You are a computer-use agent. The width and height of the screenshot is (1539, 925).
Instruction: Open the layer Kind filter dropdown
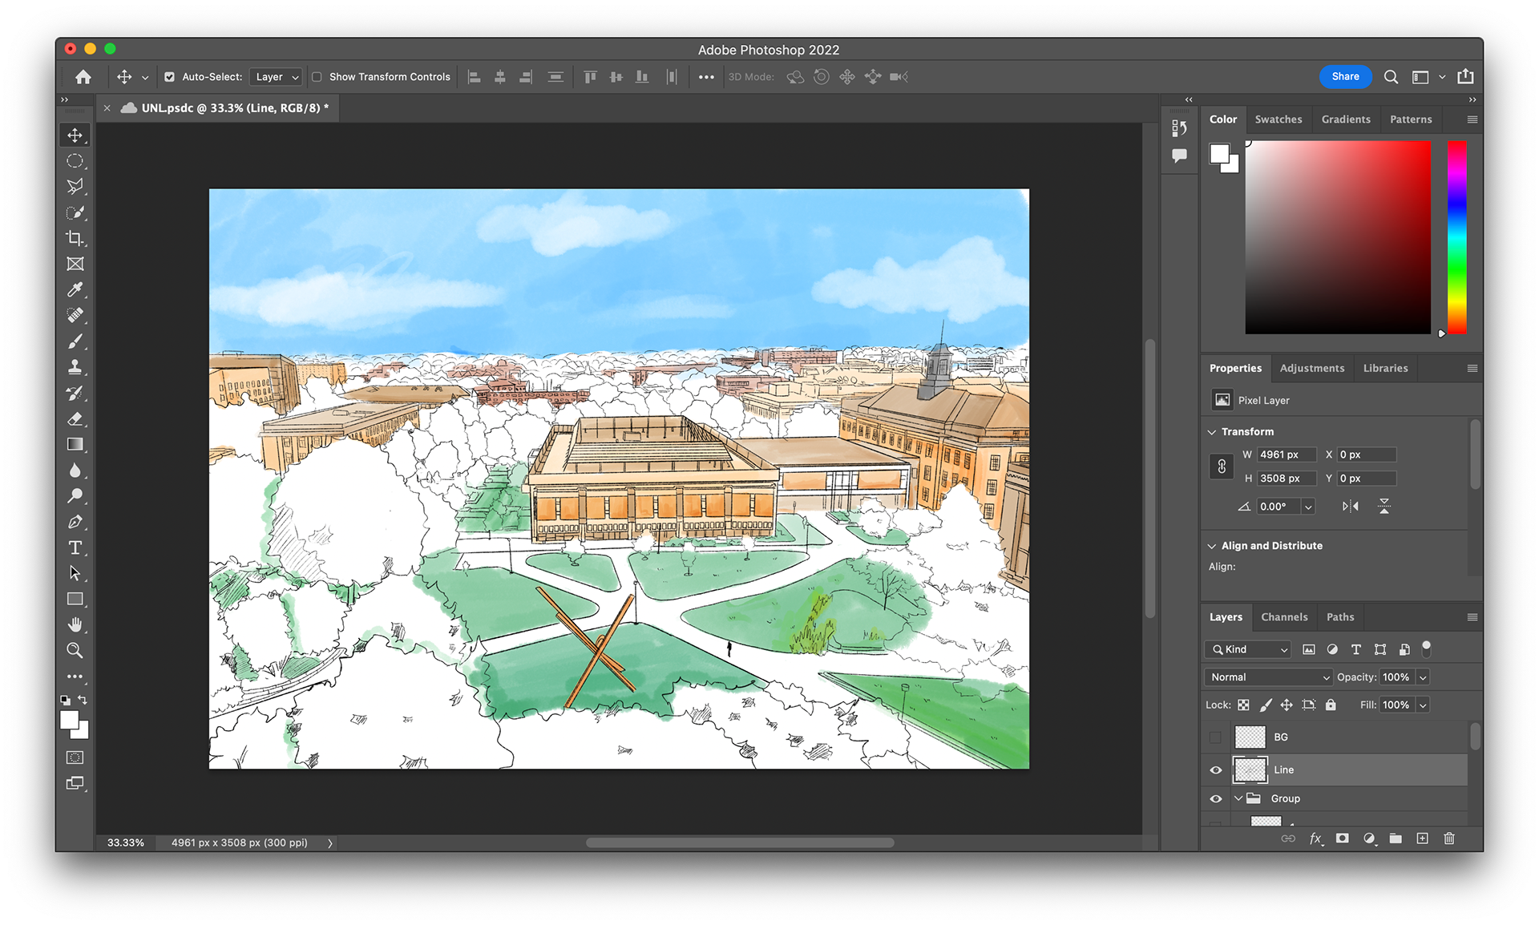(x=1247, y=650)
